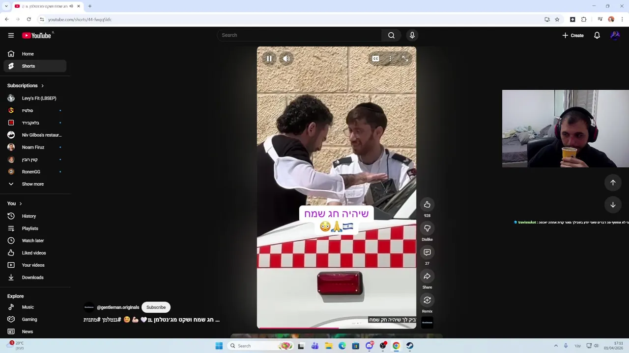Screen dimensions: 629x353
Task: Go to YouTube home via logo
Action: [37, 35]
